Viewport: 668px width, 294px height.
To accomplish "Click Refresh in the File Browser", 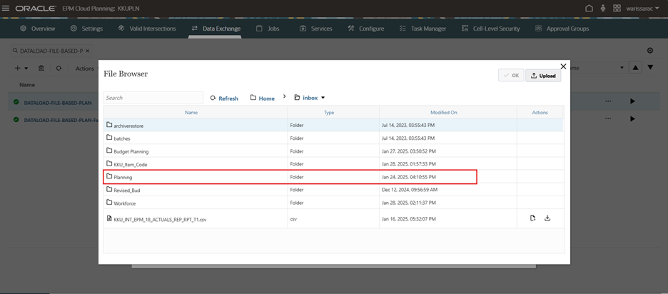I will [x=224, y=98].
